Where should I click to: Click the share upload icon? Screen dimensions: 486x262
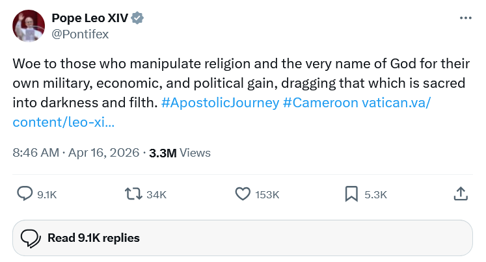pos(459,194)
